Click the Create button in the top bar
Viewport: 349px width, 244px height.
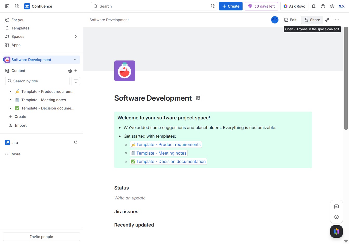click(231, 6)
